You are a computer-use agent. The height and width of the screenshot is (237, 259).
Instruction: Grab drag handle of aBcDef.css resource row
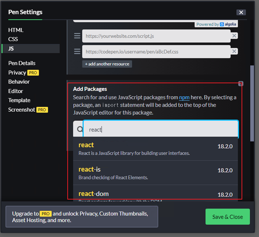click(x=77, y=51)
